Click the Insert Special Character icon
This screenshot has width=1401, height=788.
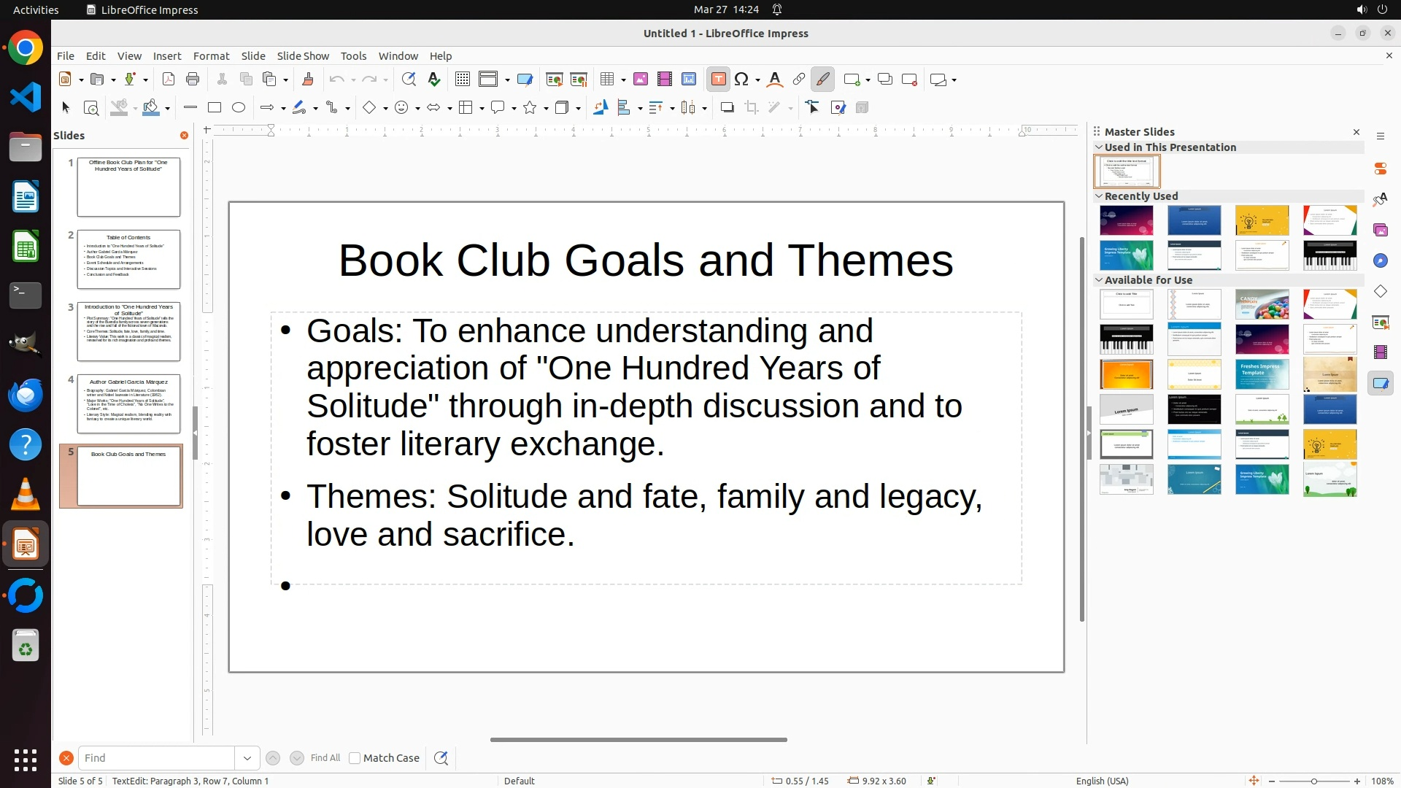[742, 80]
